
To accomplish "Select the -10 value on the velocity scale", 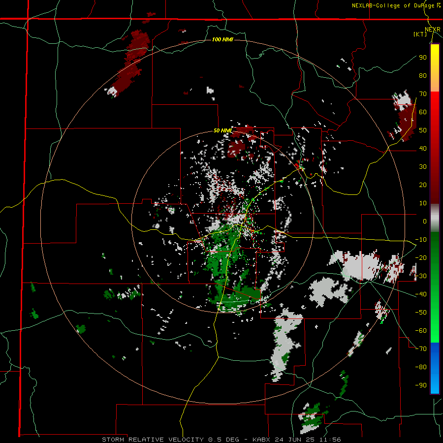I will [421, 240].
